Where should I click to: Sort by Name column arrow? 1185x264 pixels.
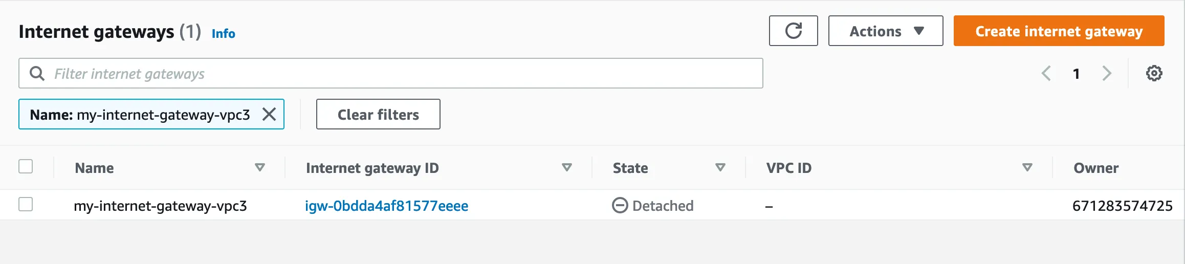(x=260, y=168)
